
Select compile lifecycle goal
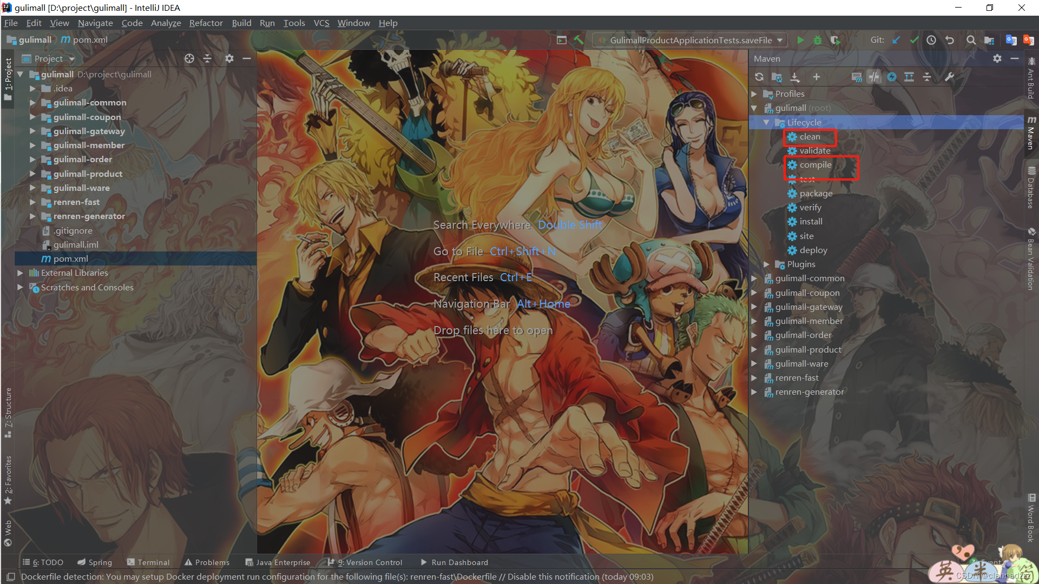click(816, 165)
